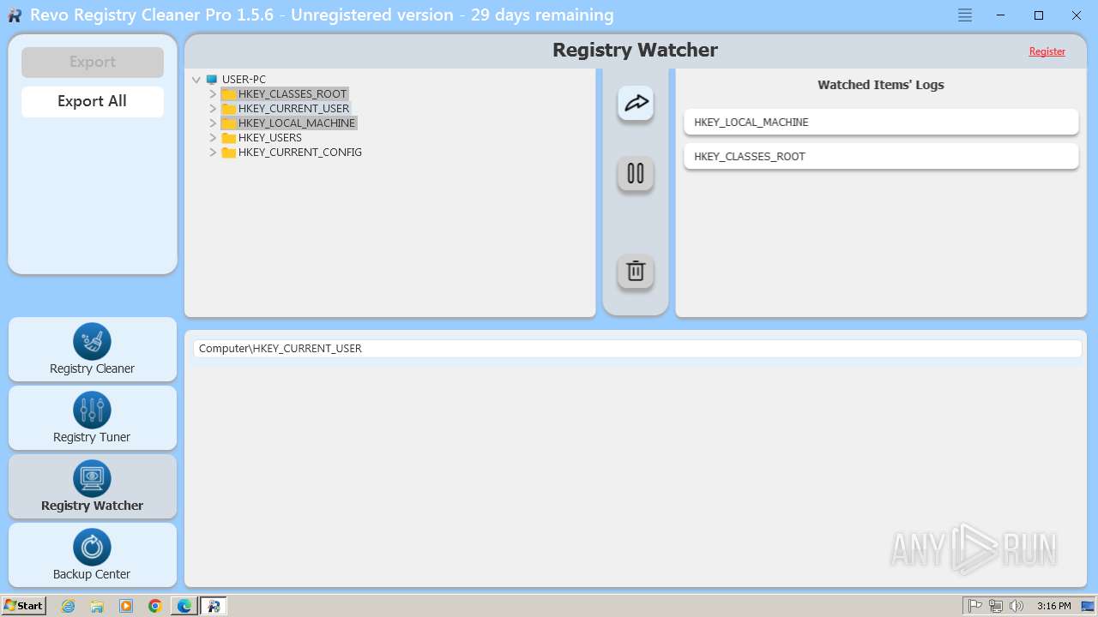This screenshot has height=617, width=1098.
Task: Open HKEY_LOCAL_MACHINE watched log entry
Action: (x=881, y=122)
